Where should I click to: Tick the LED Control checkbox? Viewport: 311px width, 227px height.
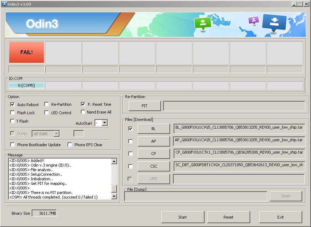pos(46,112)
